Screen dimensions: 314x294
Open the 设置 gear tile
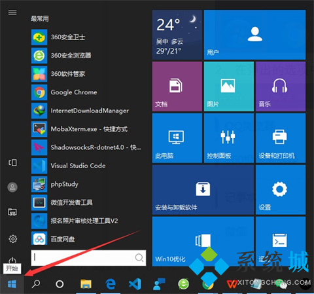point(281,190)
